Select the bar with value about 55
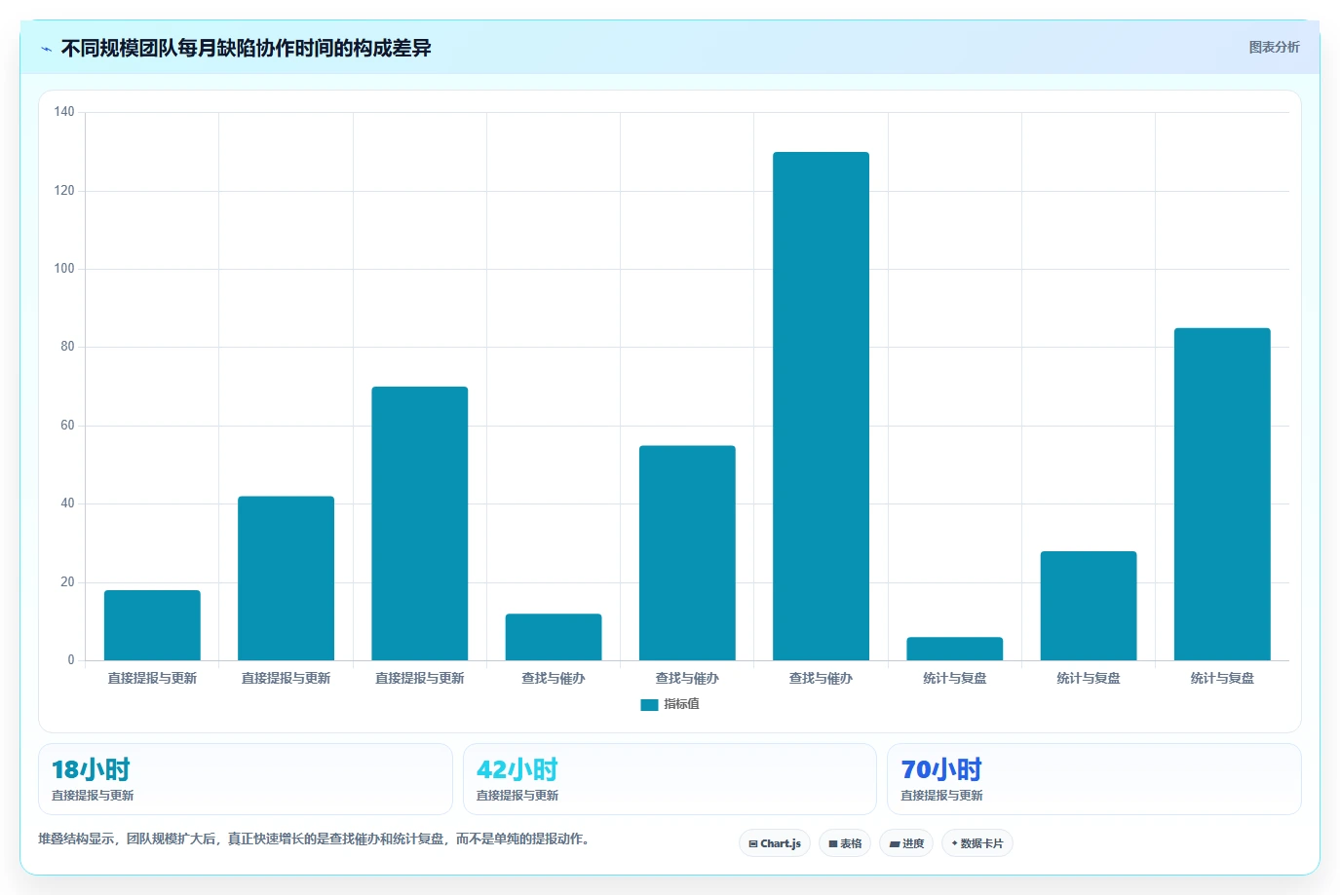Screen dimensions: 1340x895 pyautogui.click(x=687, y=553)
